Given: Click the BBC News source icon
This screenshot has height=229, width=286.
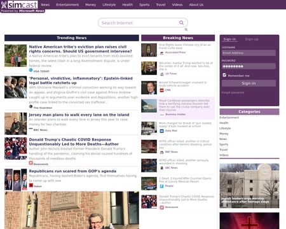Looking at the screenshot, I should (x=31, y=129).
